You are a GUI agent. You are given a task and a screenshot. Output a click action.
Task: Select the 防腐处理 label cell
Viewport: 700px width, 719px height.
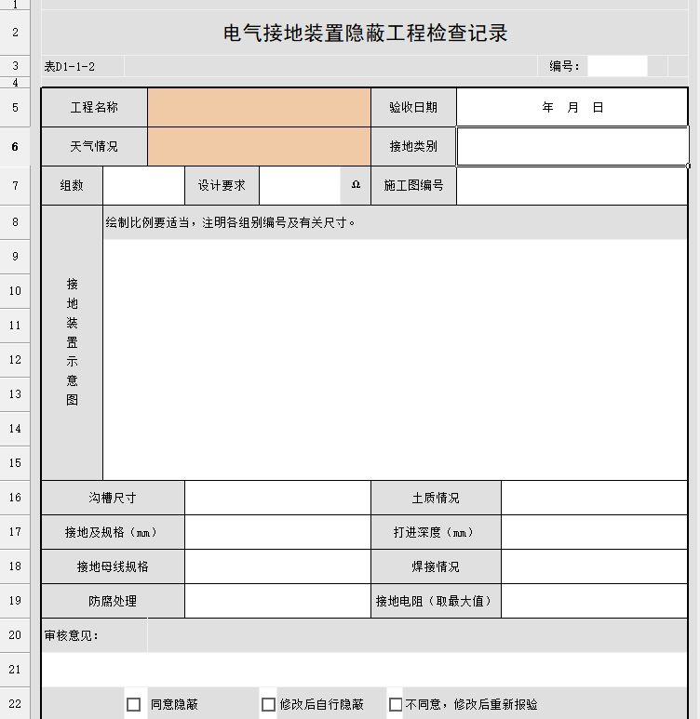coord(113,601)
